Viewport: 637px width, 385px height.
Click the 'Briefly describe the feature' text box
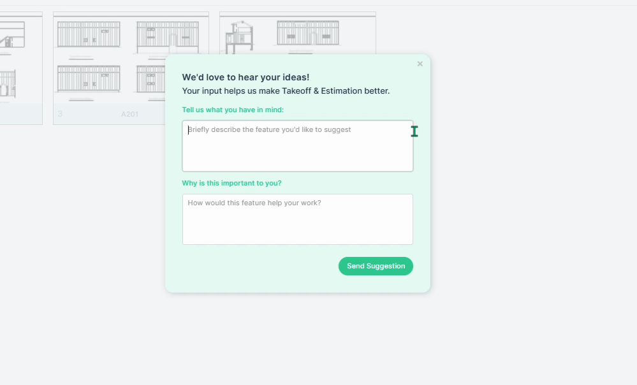pyautogui.click(x=298, y=146)
